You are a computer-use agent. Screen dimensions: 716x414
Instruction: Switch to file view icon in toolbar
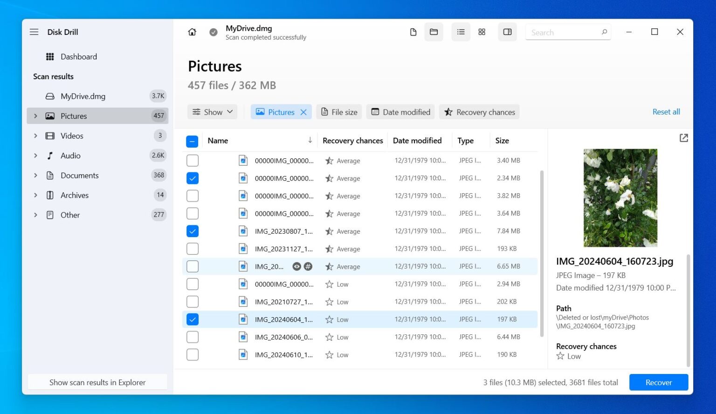tap(413, 32)
